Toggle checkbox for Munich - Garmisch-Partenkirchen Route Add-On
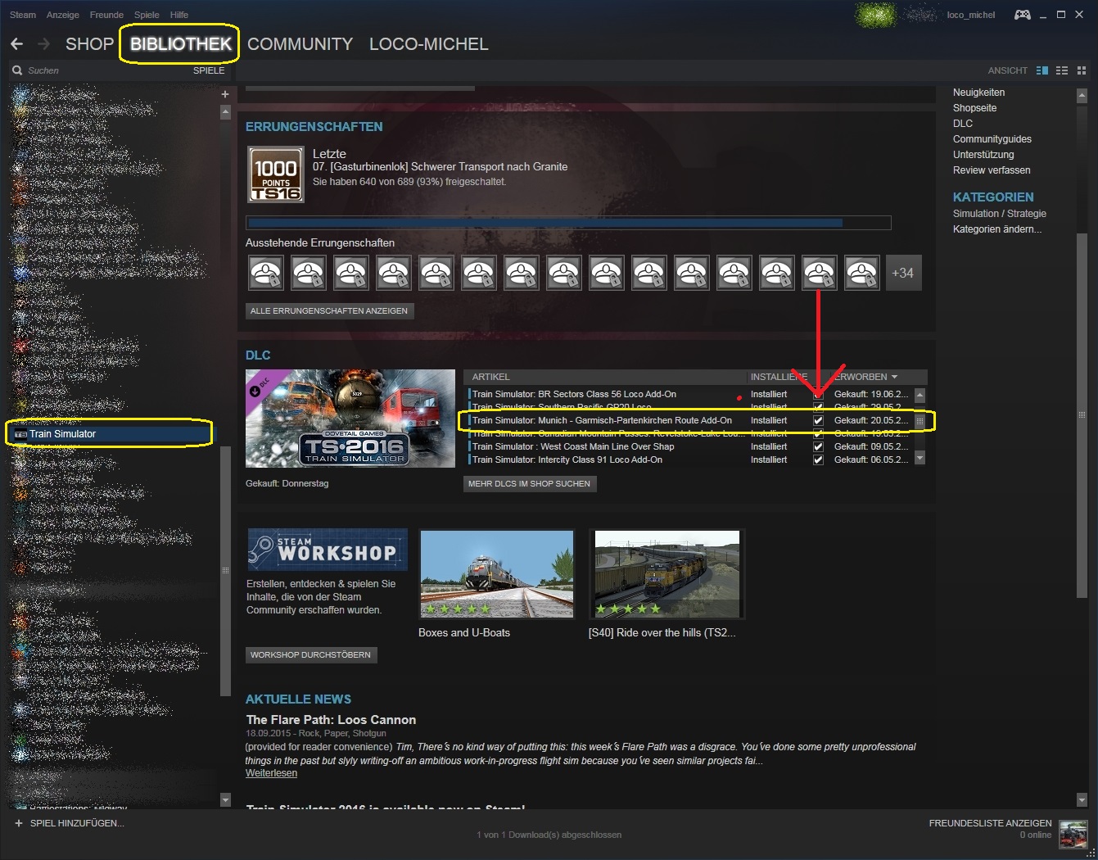Viewport: 1098px width, 860px height. point(818,421)
